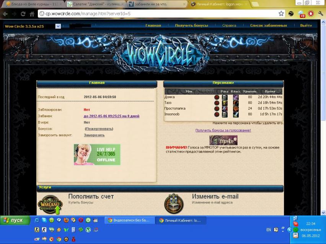
Task: Bookmark this page with the star icon
Action: click(x=281, y=13)
